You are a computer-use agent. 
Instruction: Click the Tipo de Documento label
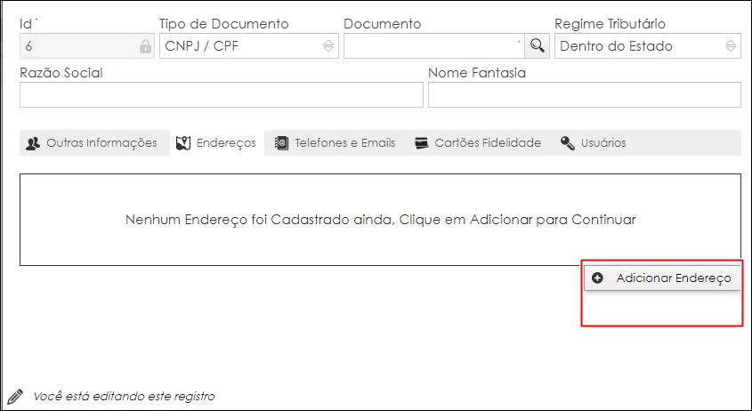(224, 24)
